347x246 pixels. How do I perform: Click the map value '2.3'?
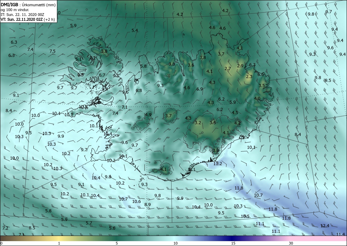coord(249,77)
